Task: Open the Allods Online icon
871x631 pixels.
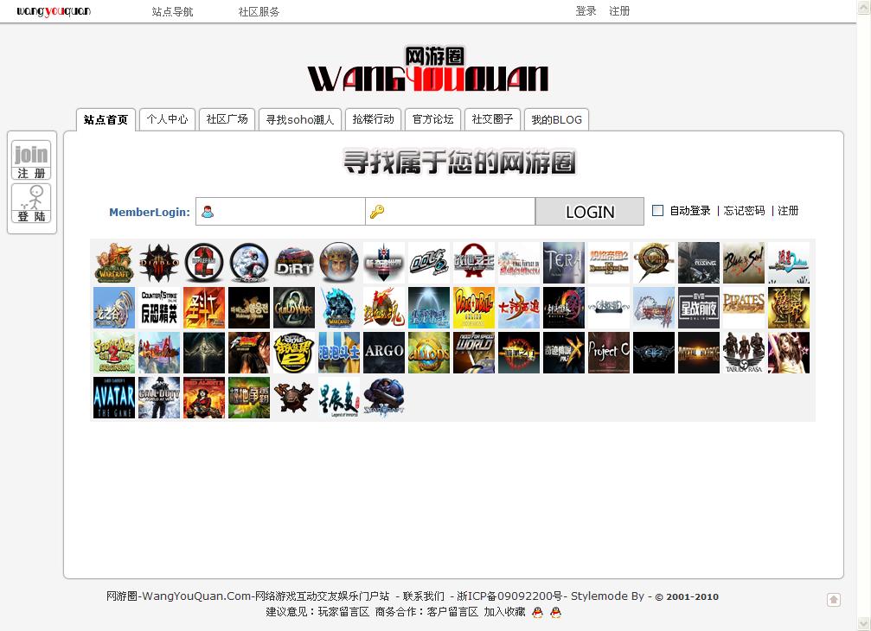Action: [429, 353]
